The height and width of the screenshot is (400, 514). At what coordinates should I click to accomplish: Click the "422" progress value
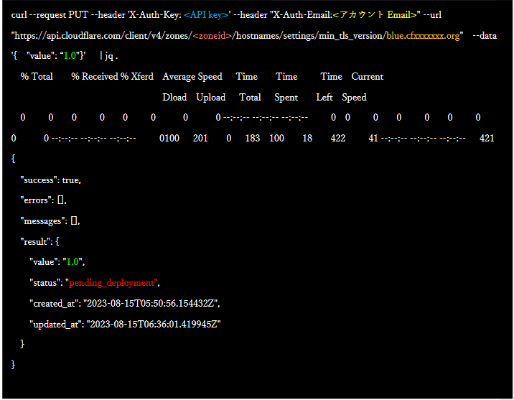(x=338, y=139)
